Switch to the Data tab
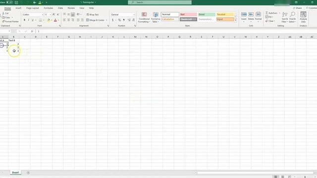Screen dimensions: 317x178 point(60,8)
